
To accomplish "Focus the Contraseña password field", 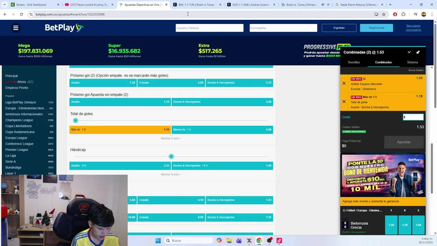I will pos(283,28).
